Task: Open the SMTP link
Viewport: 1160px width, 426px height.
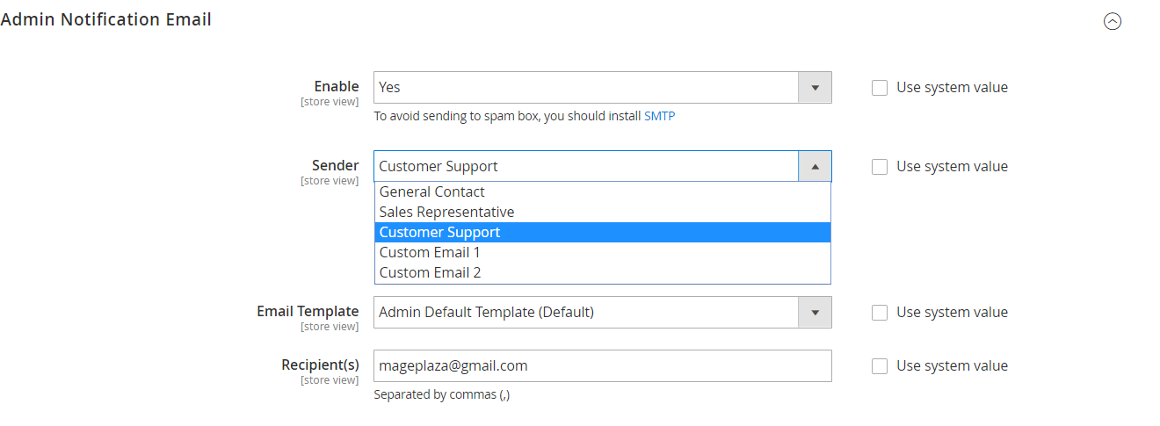Action: [659, 116]
